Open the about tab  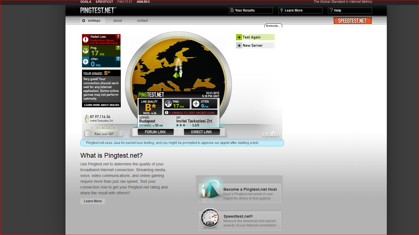coord(118,21)
